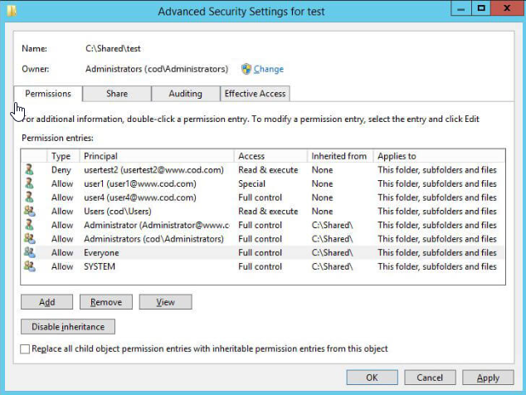Click the Change owner link
This screenshot has height=395, width=526.
[x=268, y=69]
